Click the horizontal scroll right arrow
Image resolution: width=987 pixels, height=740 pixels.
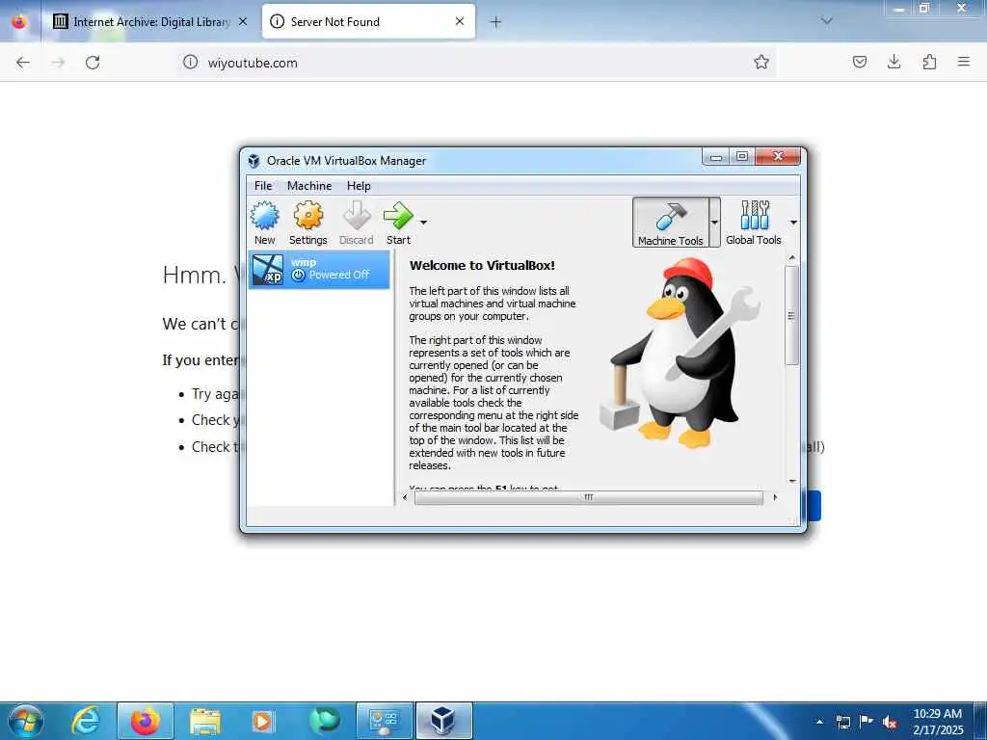click(x=775, y=497)
